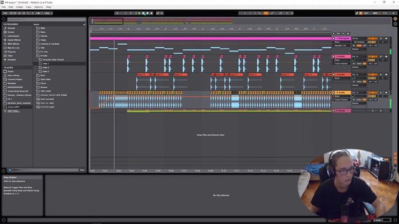Select the Hats 2 subfolder
Screen dimensions: 399x224
tap(46, 68)
